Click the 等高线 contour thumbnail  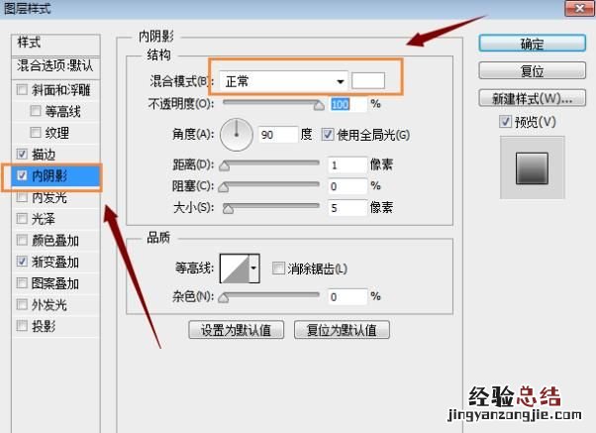pyautogui.click(x=235, y=269)
